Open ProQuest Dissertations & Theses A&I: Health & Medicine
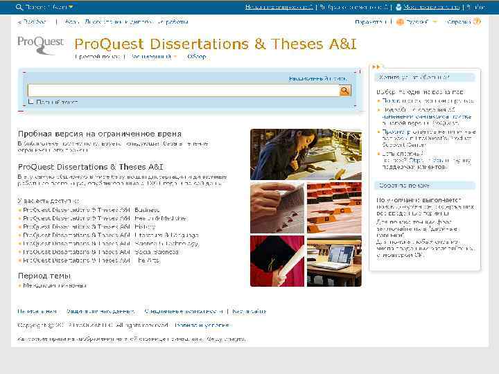The image size is (499, 374). (x=105, y=218)
